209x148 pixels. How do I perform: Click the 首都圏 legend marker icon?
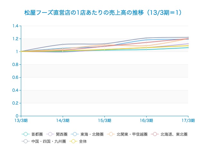26,134
